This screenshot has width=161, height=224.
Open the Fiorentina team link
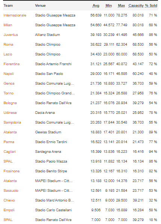click(x=12, y=64)
